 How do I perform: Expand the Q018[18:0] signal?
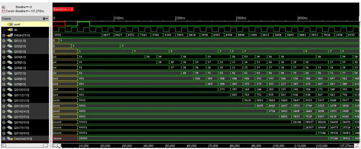coord(3,133)
